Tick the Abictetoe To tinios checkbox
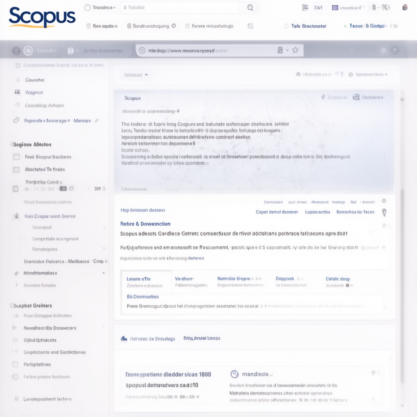The width and height of the screenshot is (417, 417). [16, 170]
